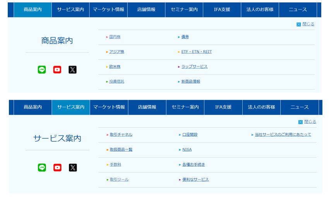Select IFA支援 tab in upper navigation bar
329x197 pixels.
(x=222, y=10)
